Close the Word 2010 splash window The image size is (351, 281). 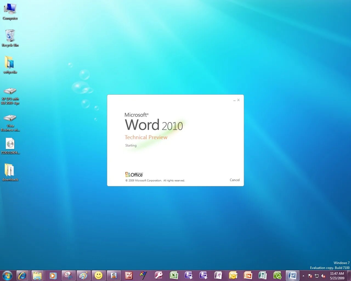pos(238,100)
